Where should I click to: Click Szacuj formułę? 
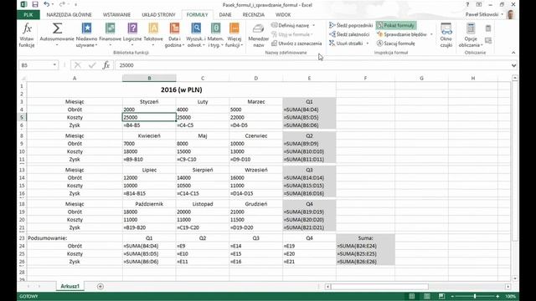(396, 43)
